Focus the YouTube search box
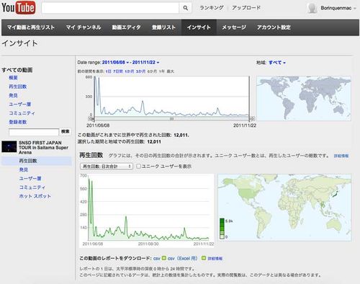 pos(110,8)
